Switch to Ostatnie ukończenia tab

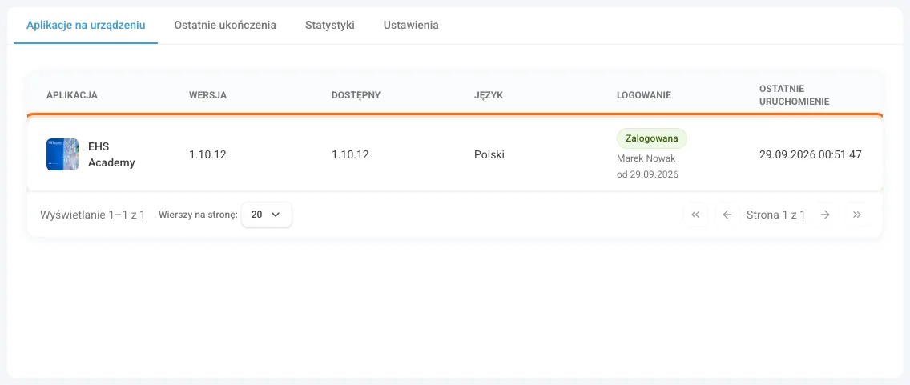225,26
